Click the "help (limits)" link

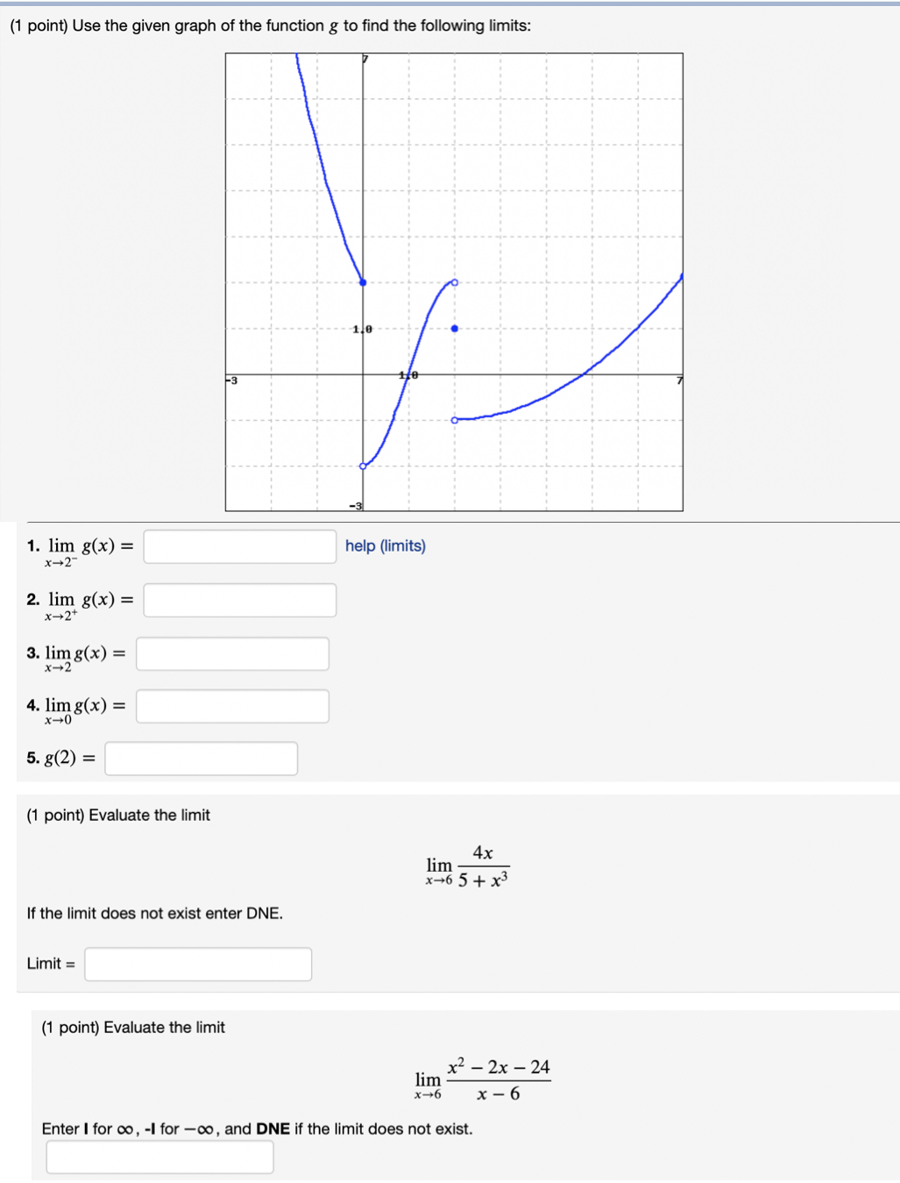pos(386,545)
